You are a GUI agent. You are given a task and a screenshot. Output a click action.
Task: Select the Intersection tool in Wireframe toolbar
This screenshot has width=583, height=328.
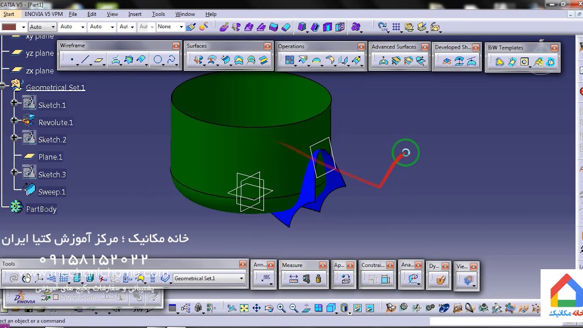coord(128,60)
